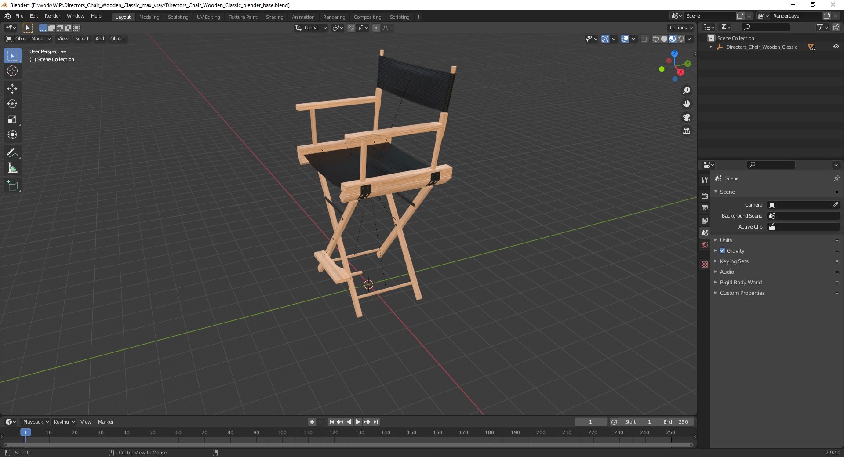The image size is (844, 457).
Task: Toggle proportional editing icon
Action: tap(376, 28)
